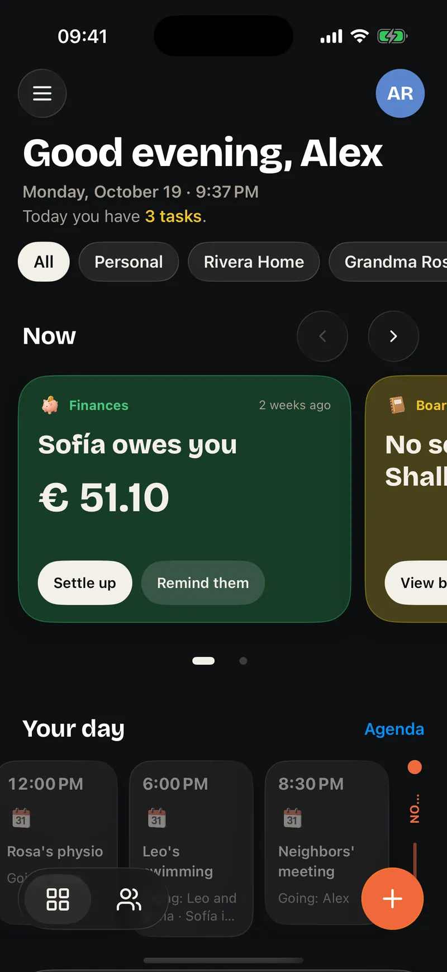Open the AR profile avatar
The height and width of the screenshot is (972, 447).
(x=400, y=93)
